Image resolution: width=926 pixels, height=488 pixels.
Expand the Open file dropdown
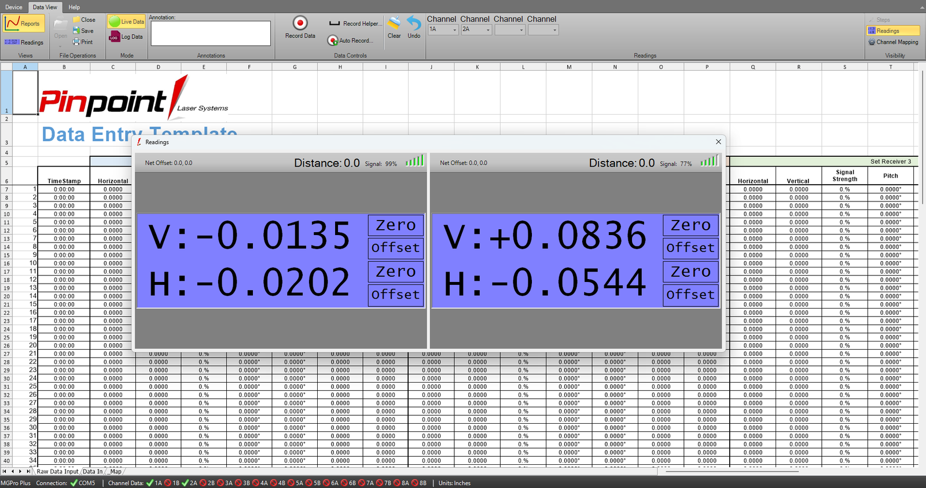(61, 46)
